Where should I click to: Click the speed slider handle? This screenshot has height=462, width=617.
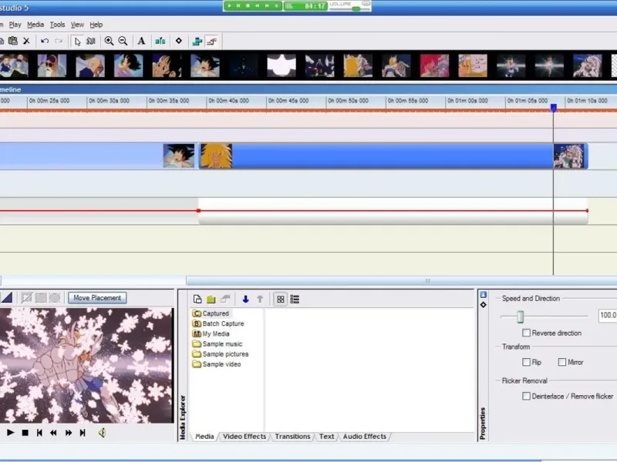pos(521,316)
